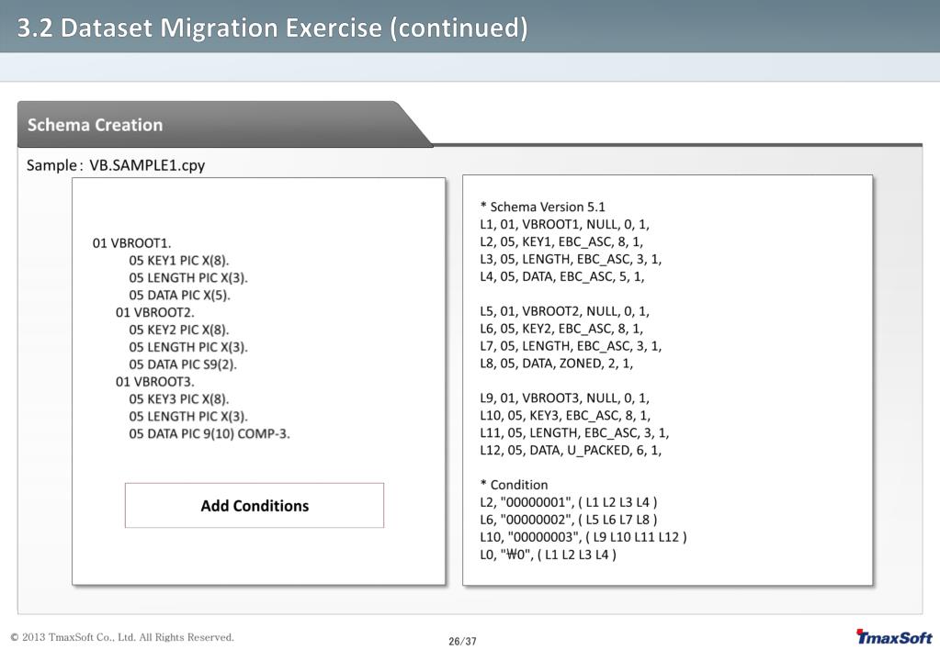
Task: Click the condition L0, "₩0", ( L1 L2 L3 L4 )
Action: coord(548,555)
